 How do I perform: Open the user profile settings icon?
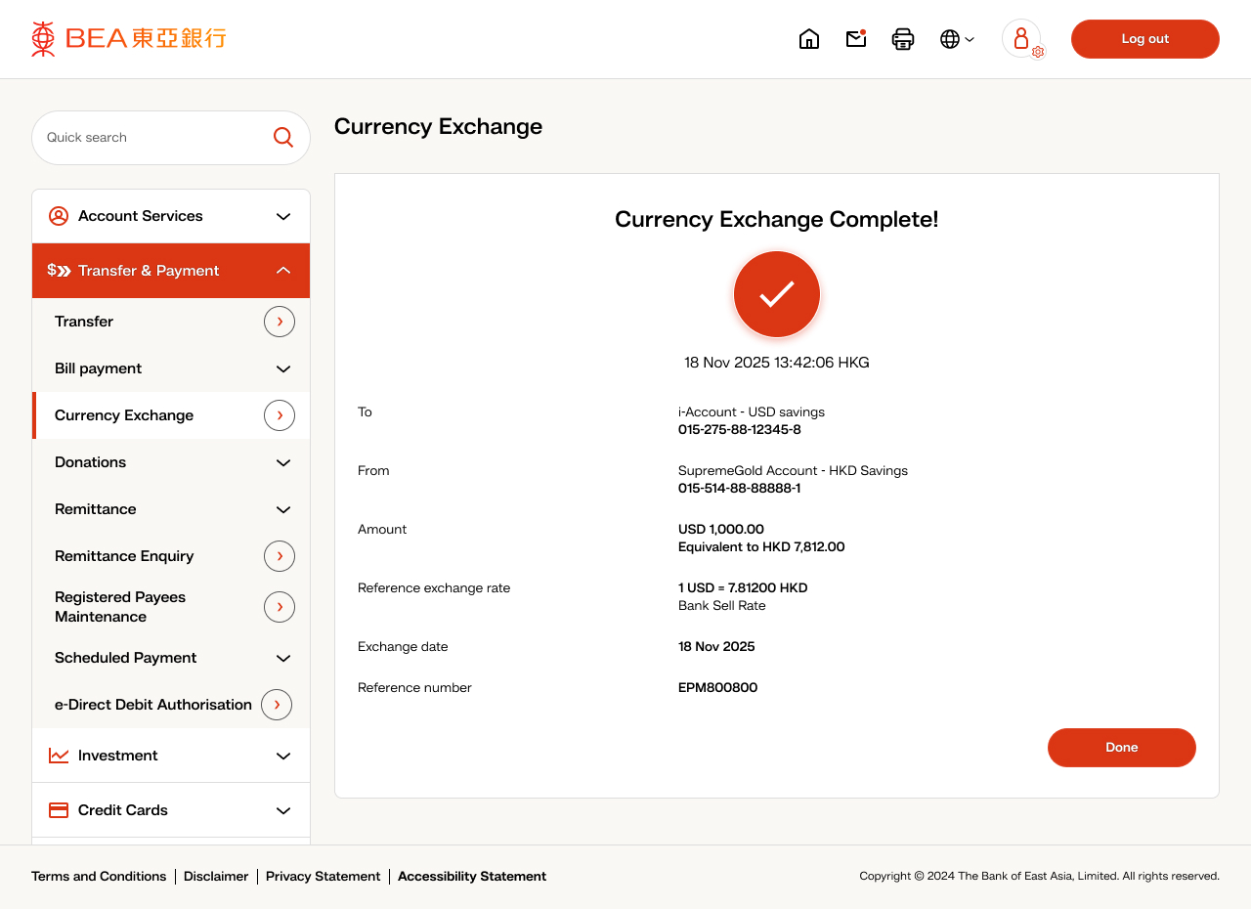pos(1022,39)
